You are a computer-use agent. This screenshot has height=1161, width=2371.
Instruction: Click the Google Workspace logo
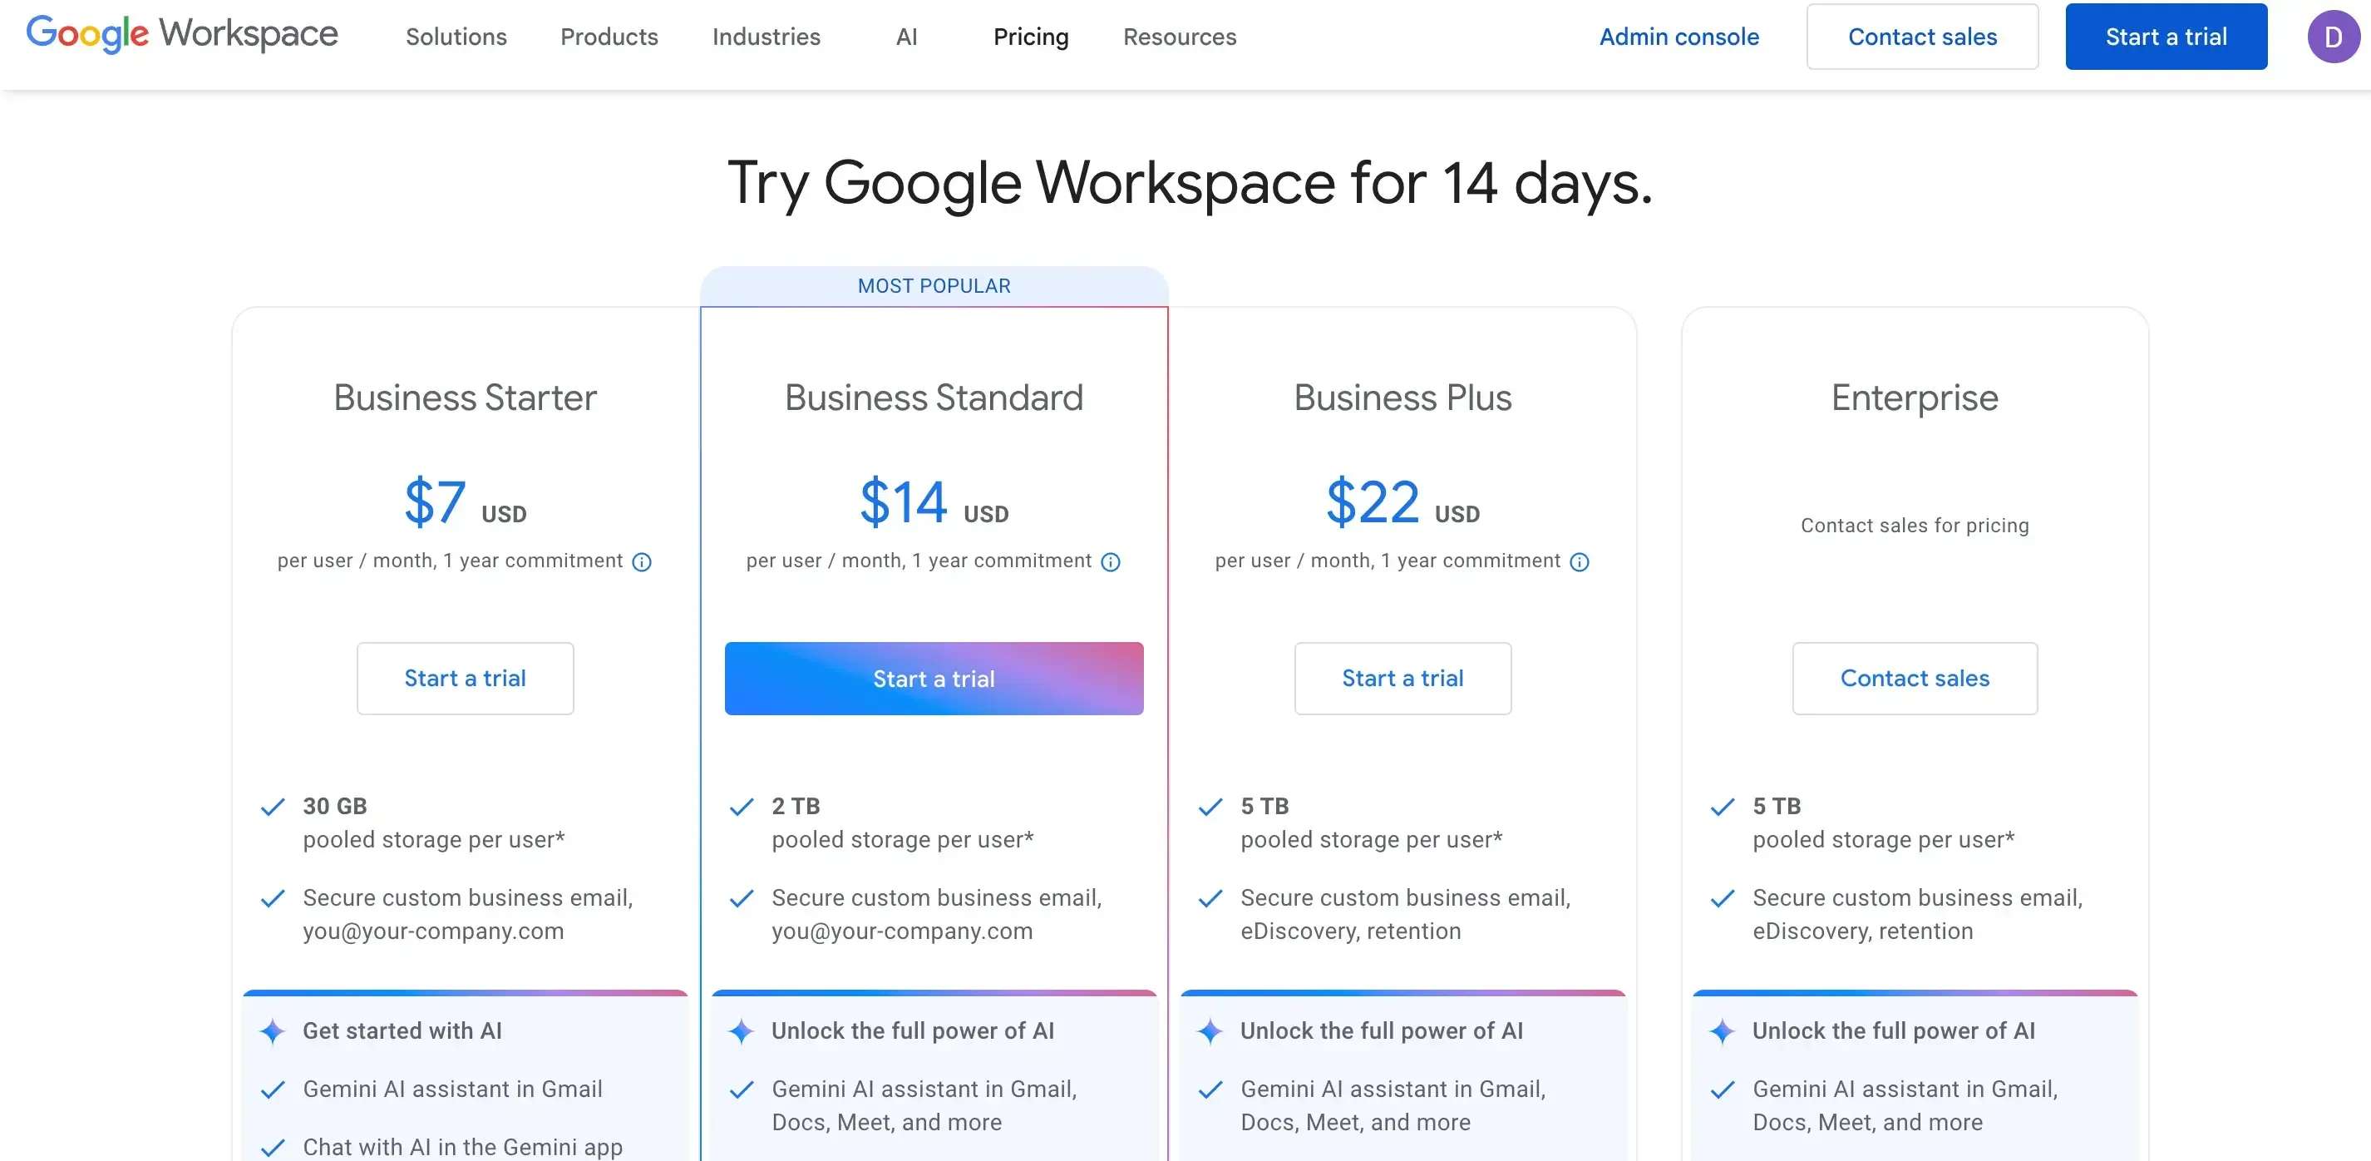(181, 35)
